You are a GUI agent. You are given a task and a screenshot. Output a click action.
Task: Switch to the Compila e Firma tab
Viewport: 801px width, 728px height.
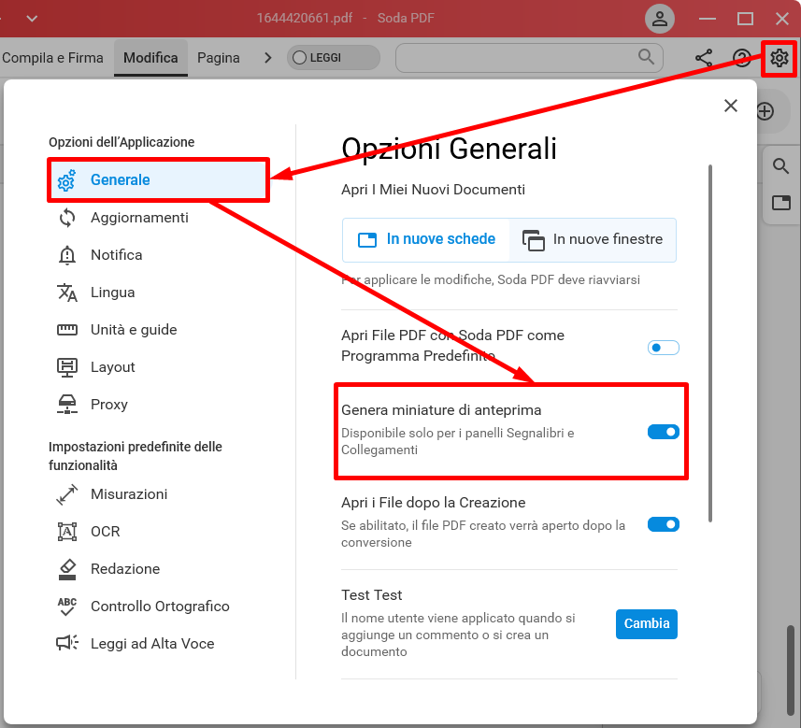click(52, 58)
